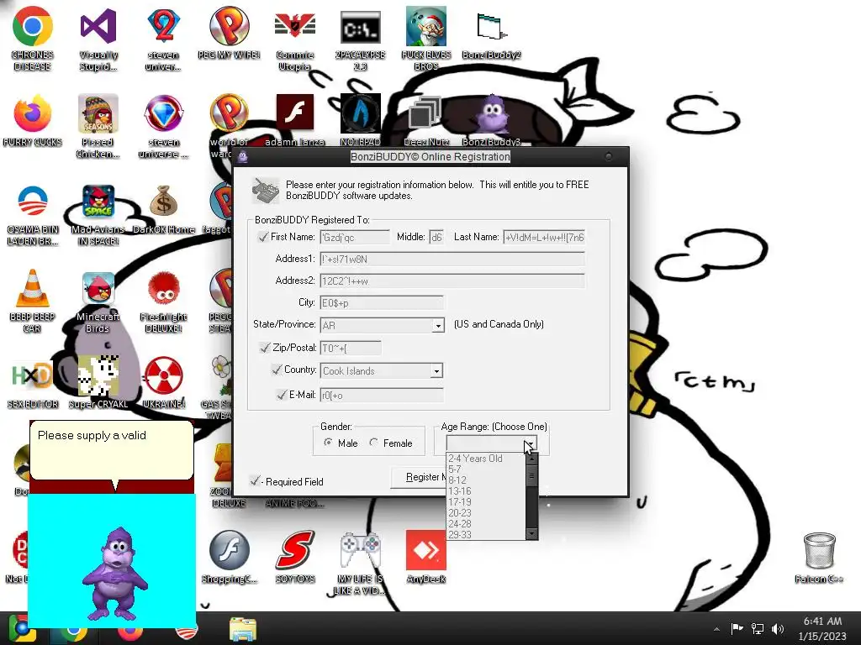Open the BonziBuddy3 purple gorilla icon

click(x=491, y=114)
